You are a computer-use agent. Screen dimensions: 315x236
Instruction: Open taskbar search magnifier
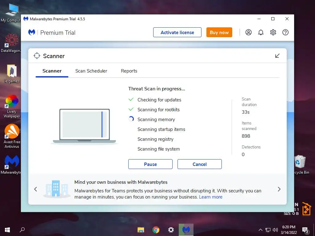22,230
